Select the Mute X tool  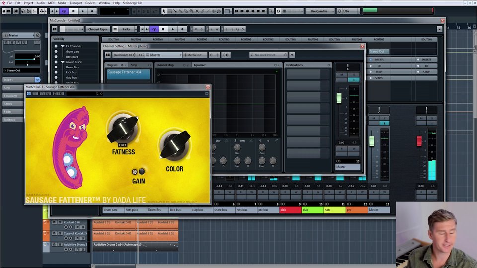(197, 11)
